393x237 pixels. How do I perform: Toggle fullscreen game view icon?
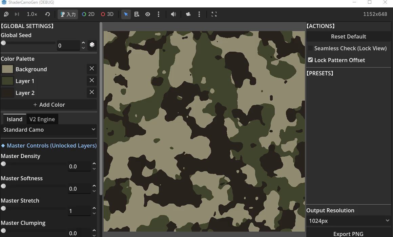click(214, 14)
